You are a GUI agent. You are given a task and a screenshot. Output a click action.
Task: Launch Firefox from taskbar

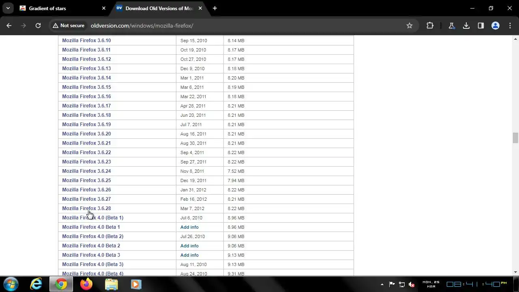[x=86, y=284]
